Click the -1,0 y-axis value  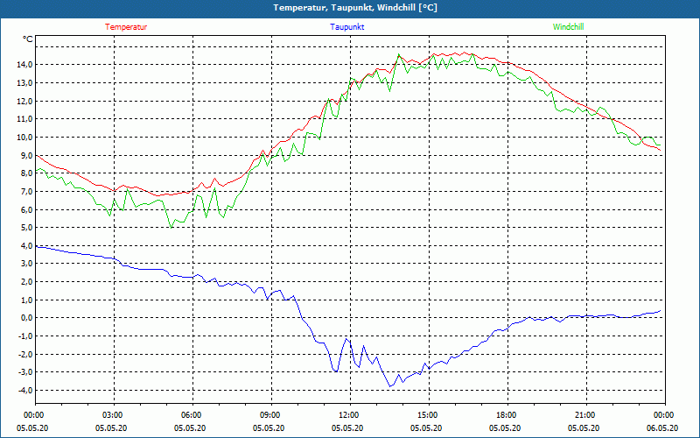26,336
